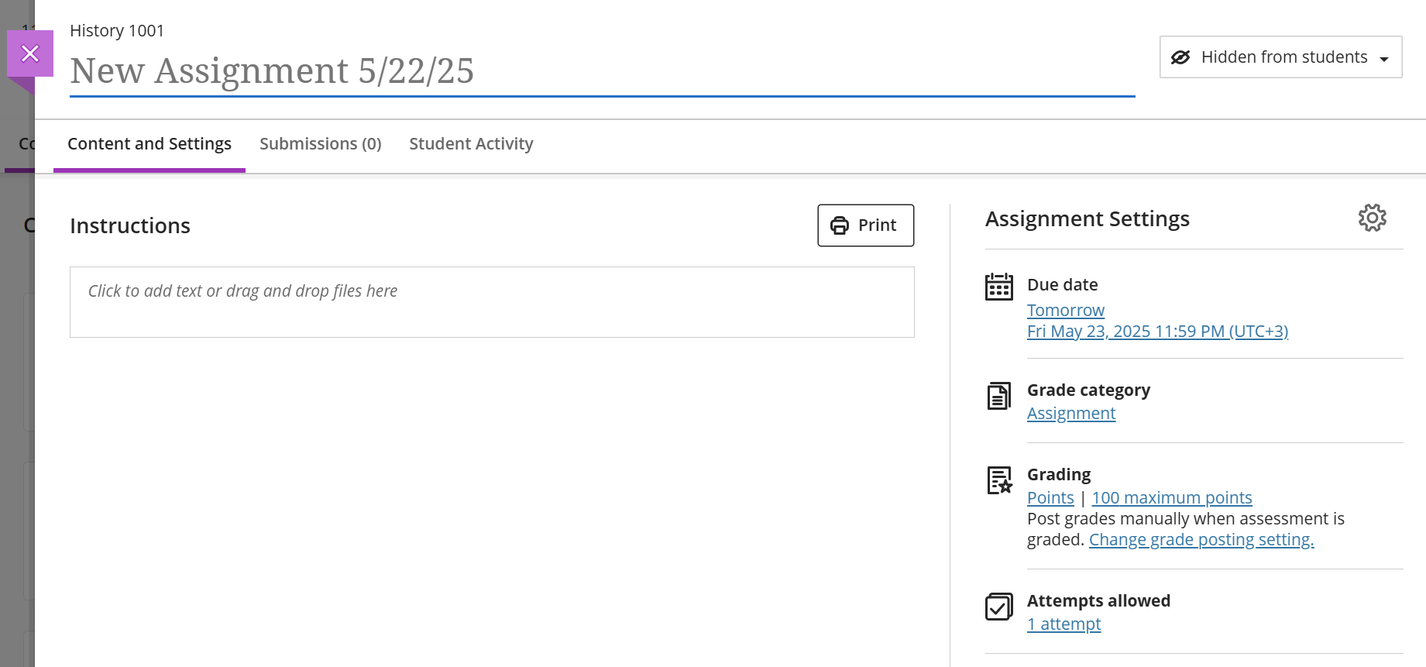Close the assignment panel with X

pyautogui.click(x=30, y=53)
